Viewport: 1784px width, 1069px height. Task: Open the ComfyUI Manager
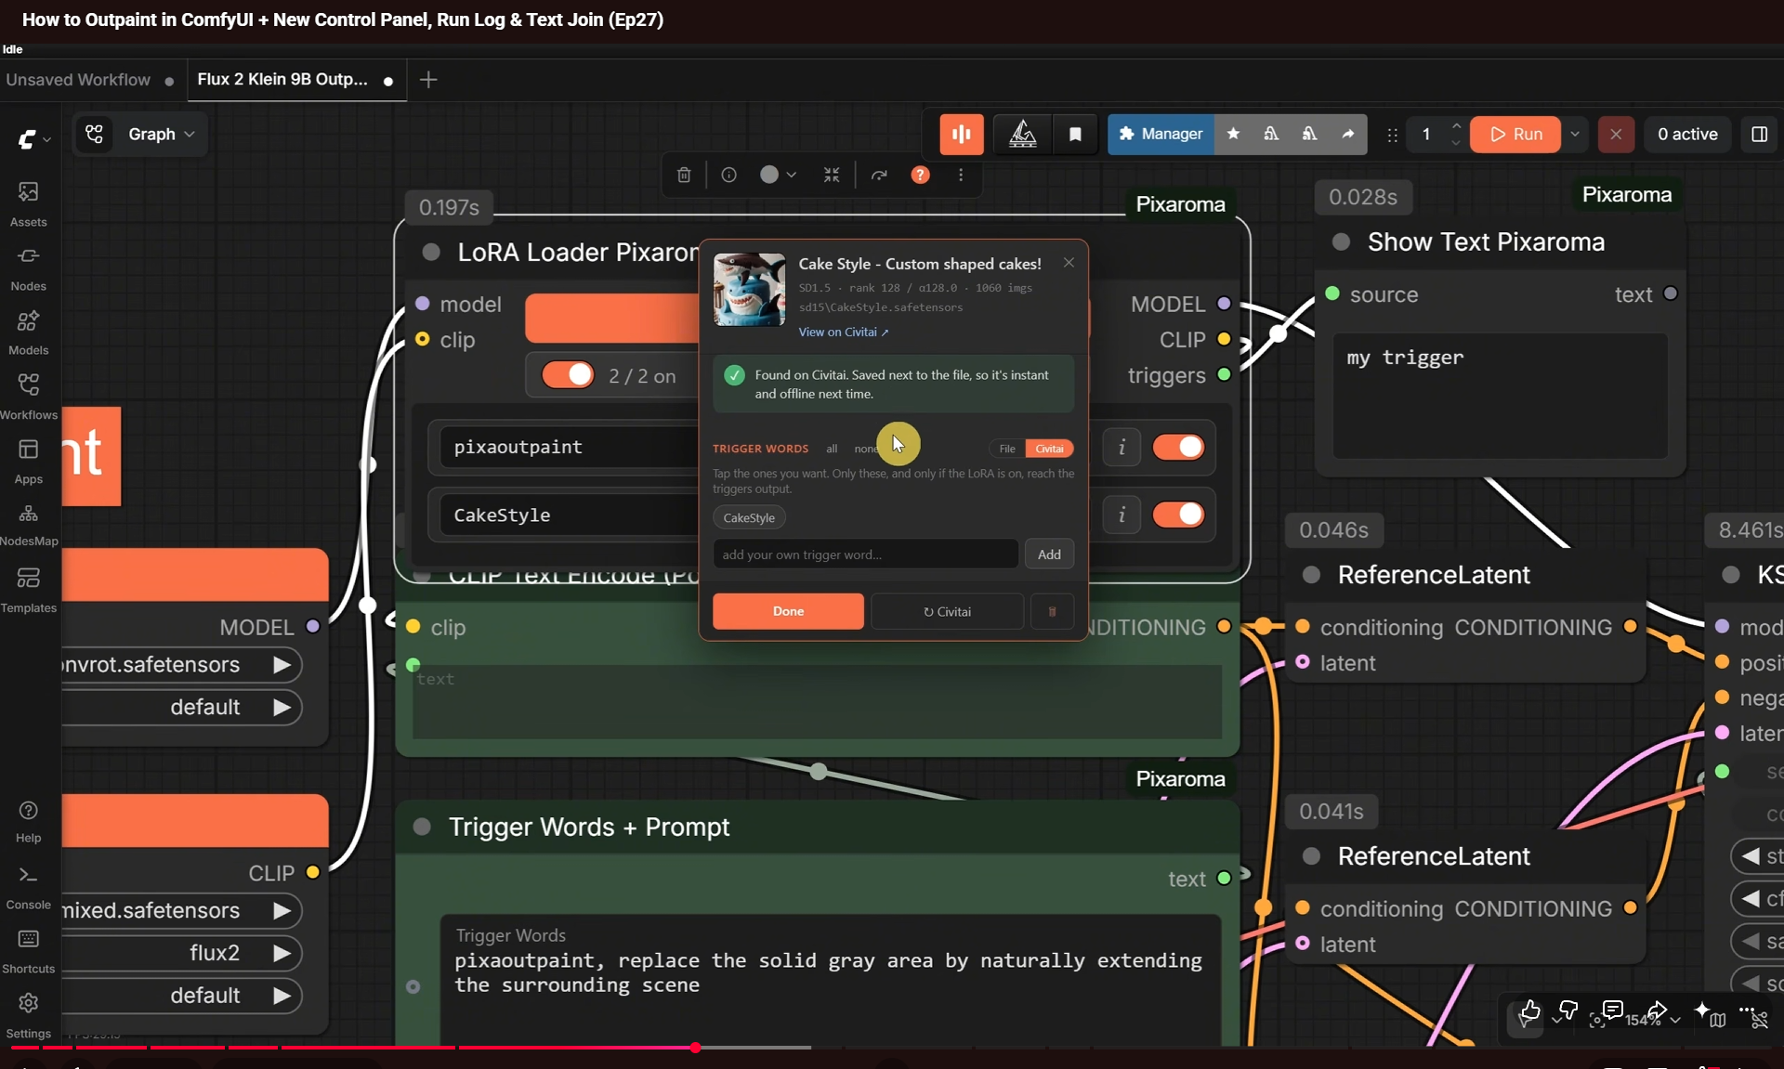coord(1161,134)
